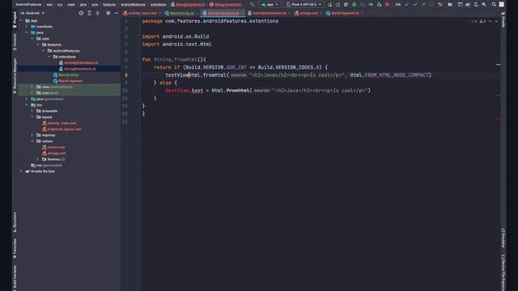Switch to the MainFragment.kt editor tab
Image resolution: width=518 pixels, height=291 pixels.
point(345,13)
